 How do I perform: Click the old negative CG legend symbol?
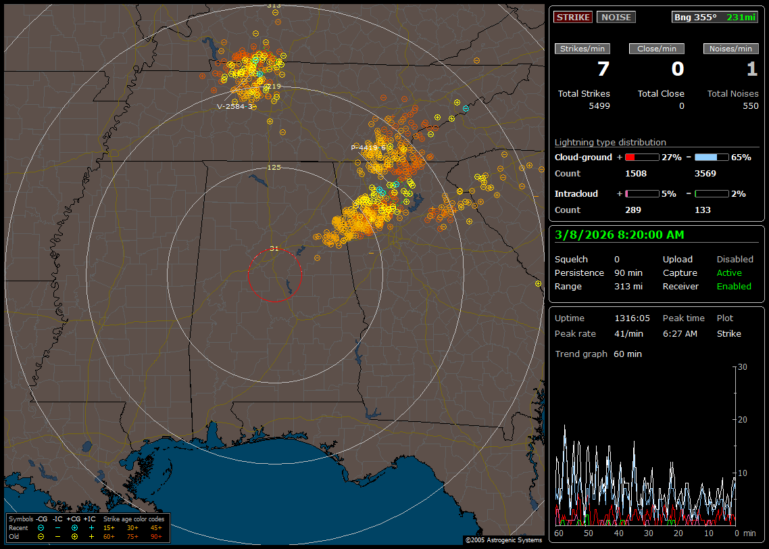click(41, 536)
